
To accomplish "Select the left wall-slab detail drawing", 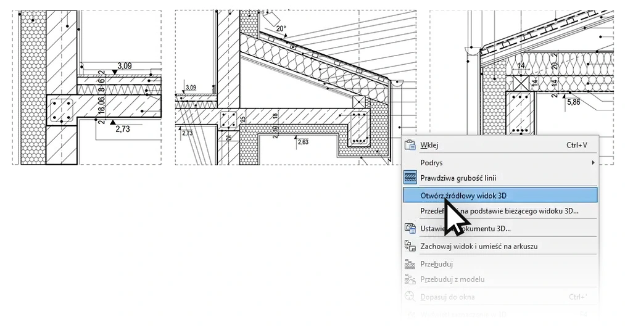I will 87,88.
